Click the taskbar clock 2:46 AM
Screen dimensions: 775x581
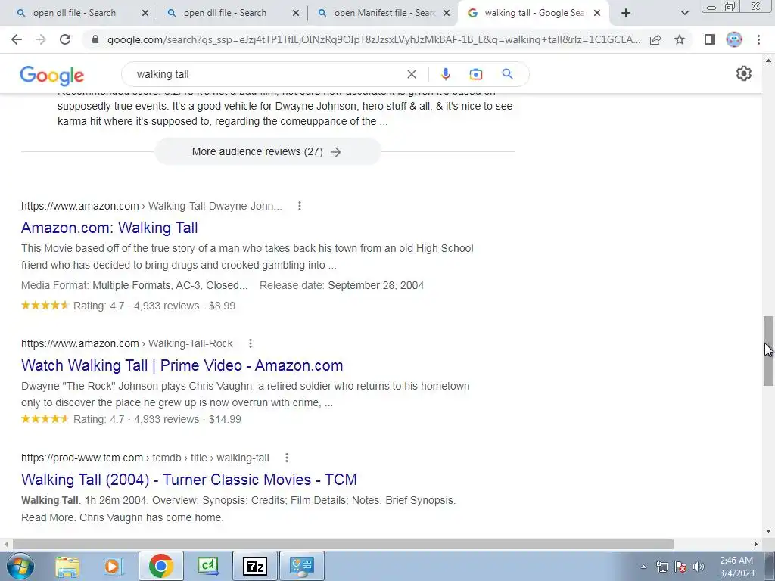click(x=736, y=561)
